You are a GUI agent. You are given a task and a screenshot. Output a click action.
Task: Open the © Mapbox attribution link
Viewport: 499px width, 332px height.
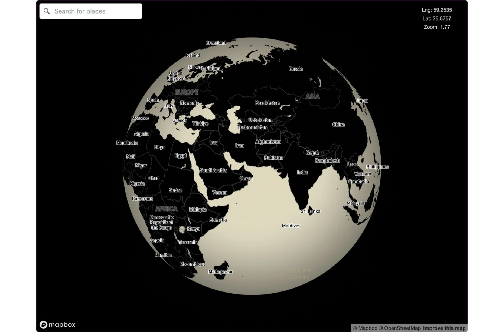(365, 328)
